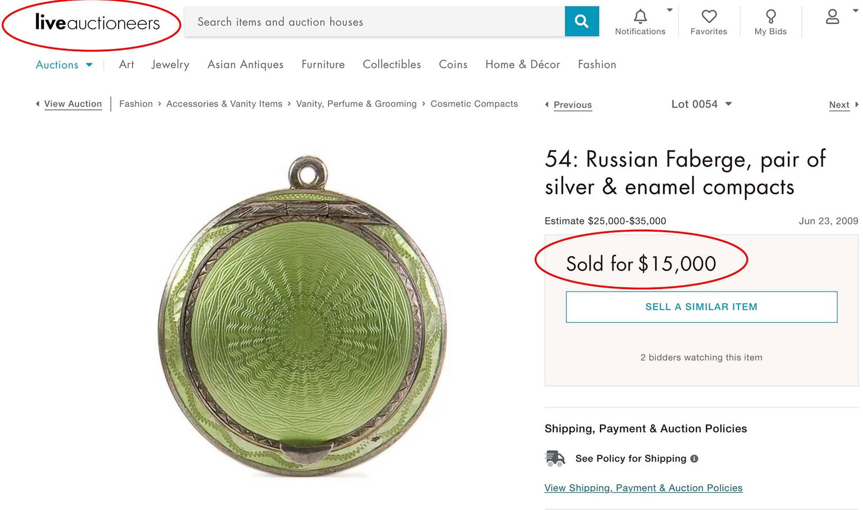This screenshot has height=510, width=863.
Task: Open My Bids paddle icon
Action: pyautogui.click(x=771, y=17)
